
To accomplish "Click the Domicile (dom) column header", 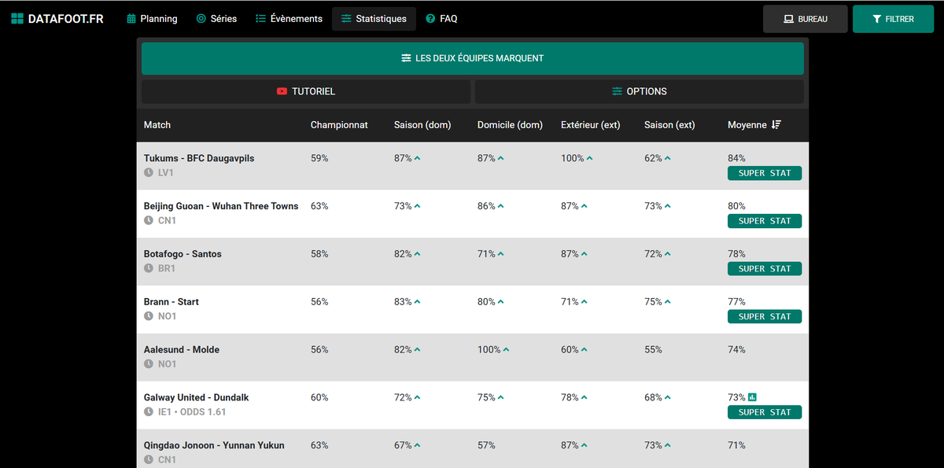I will pos(510,125).
